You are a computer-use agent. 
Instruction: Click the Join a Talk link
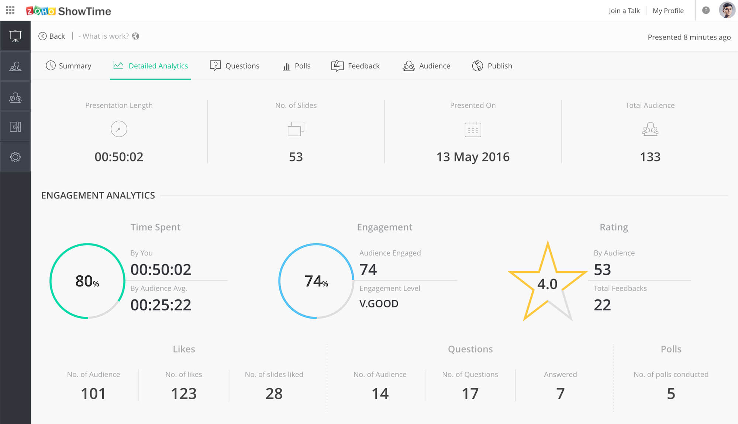click(624, 11)
